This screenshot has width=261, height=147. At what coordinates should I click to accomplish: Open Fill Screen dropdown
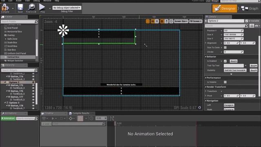point(195,21)
